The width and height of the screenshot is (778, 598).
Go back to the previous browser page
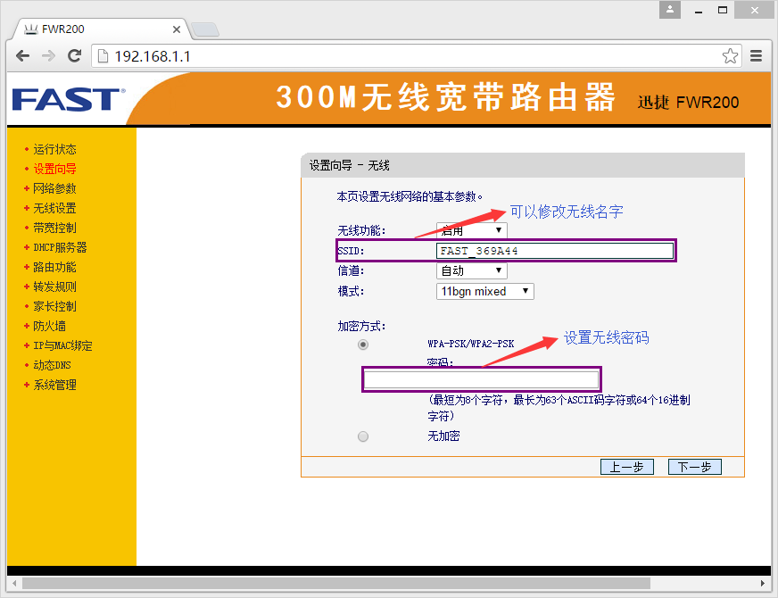23,56
